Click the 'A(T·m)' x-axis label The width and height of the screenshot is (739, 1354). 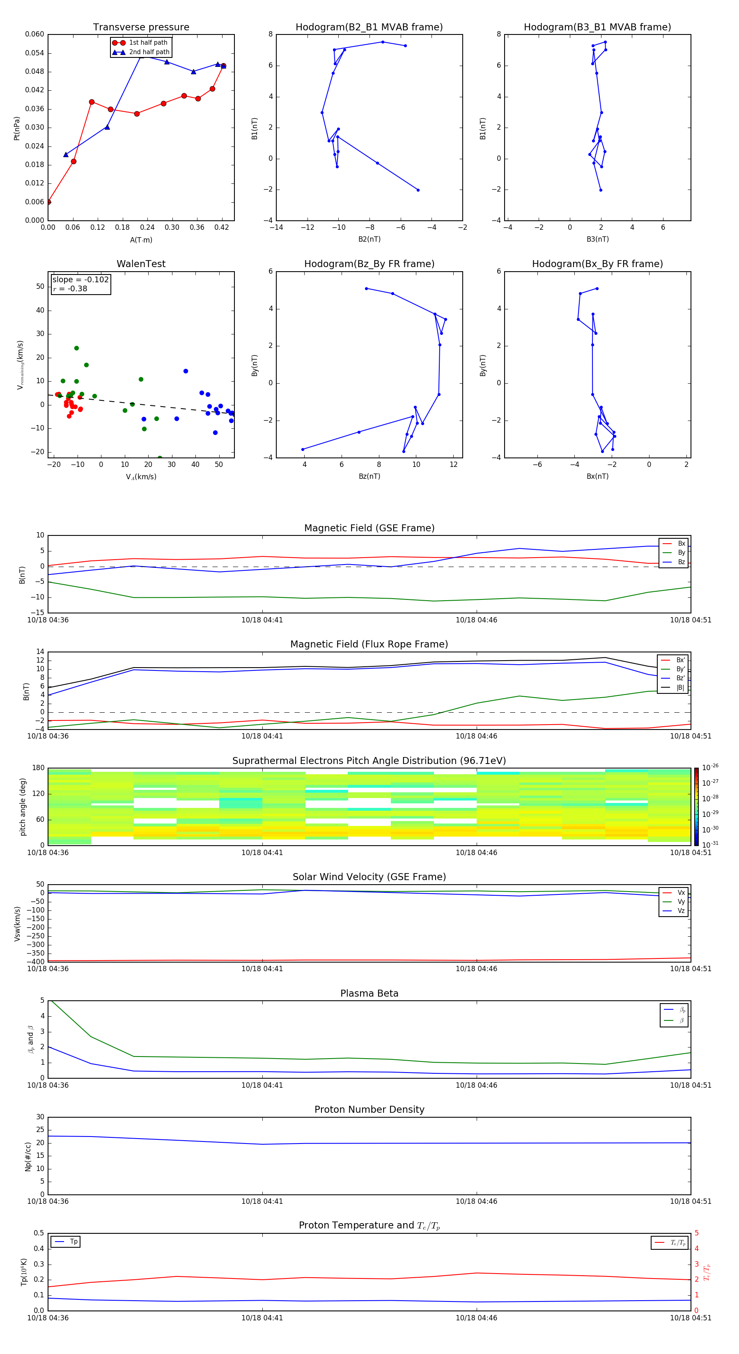click(x=141, y=240)
